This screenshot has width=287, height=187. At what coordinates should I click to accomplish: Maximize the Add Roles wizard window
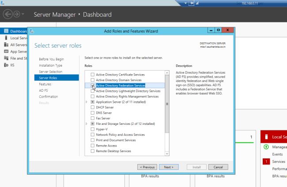(x=218, y=30)
